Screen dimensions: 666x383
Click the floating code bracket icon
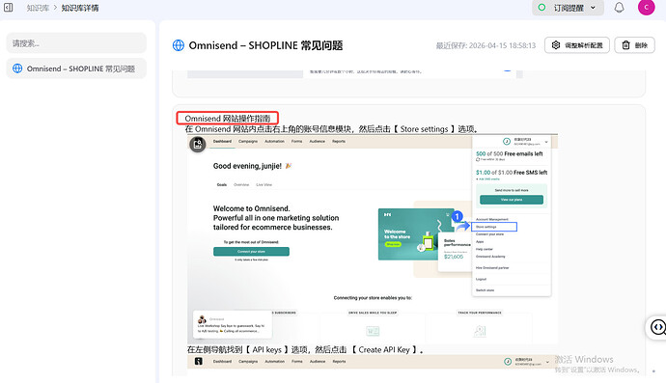click(x=658, y=327)
